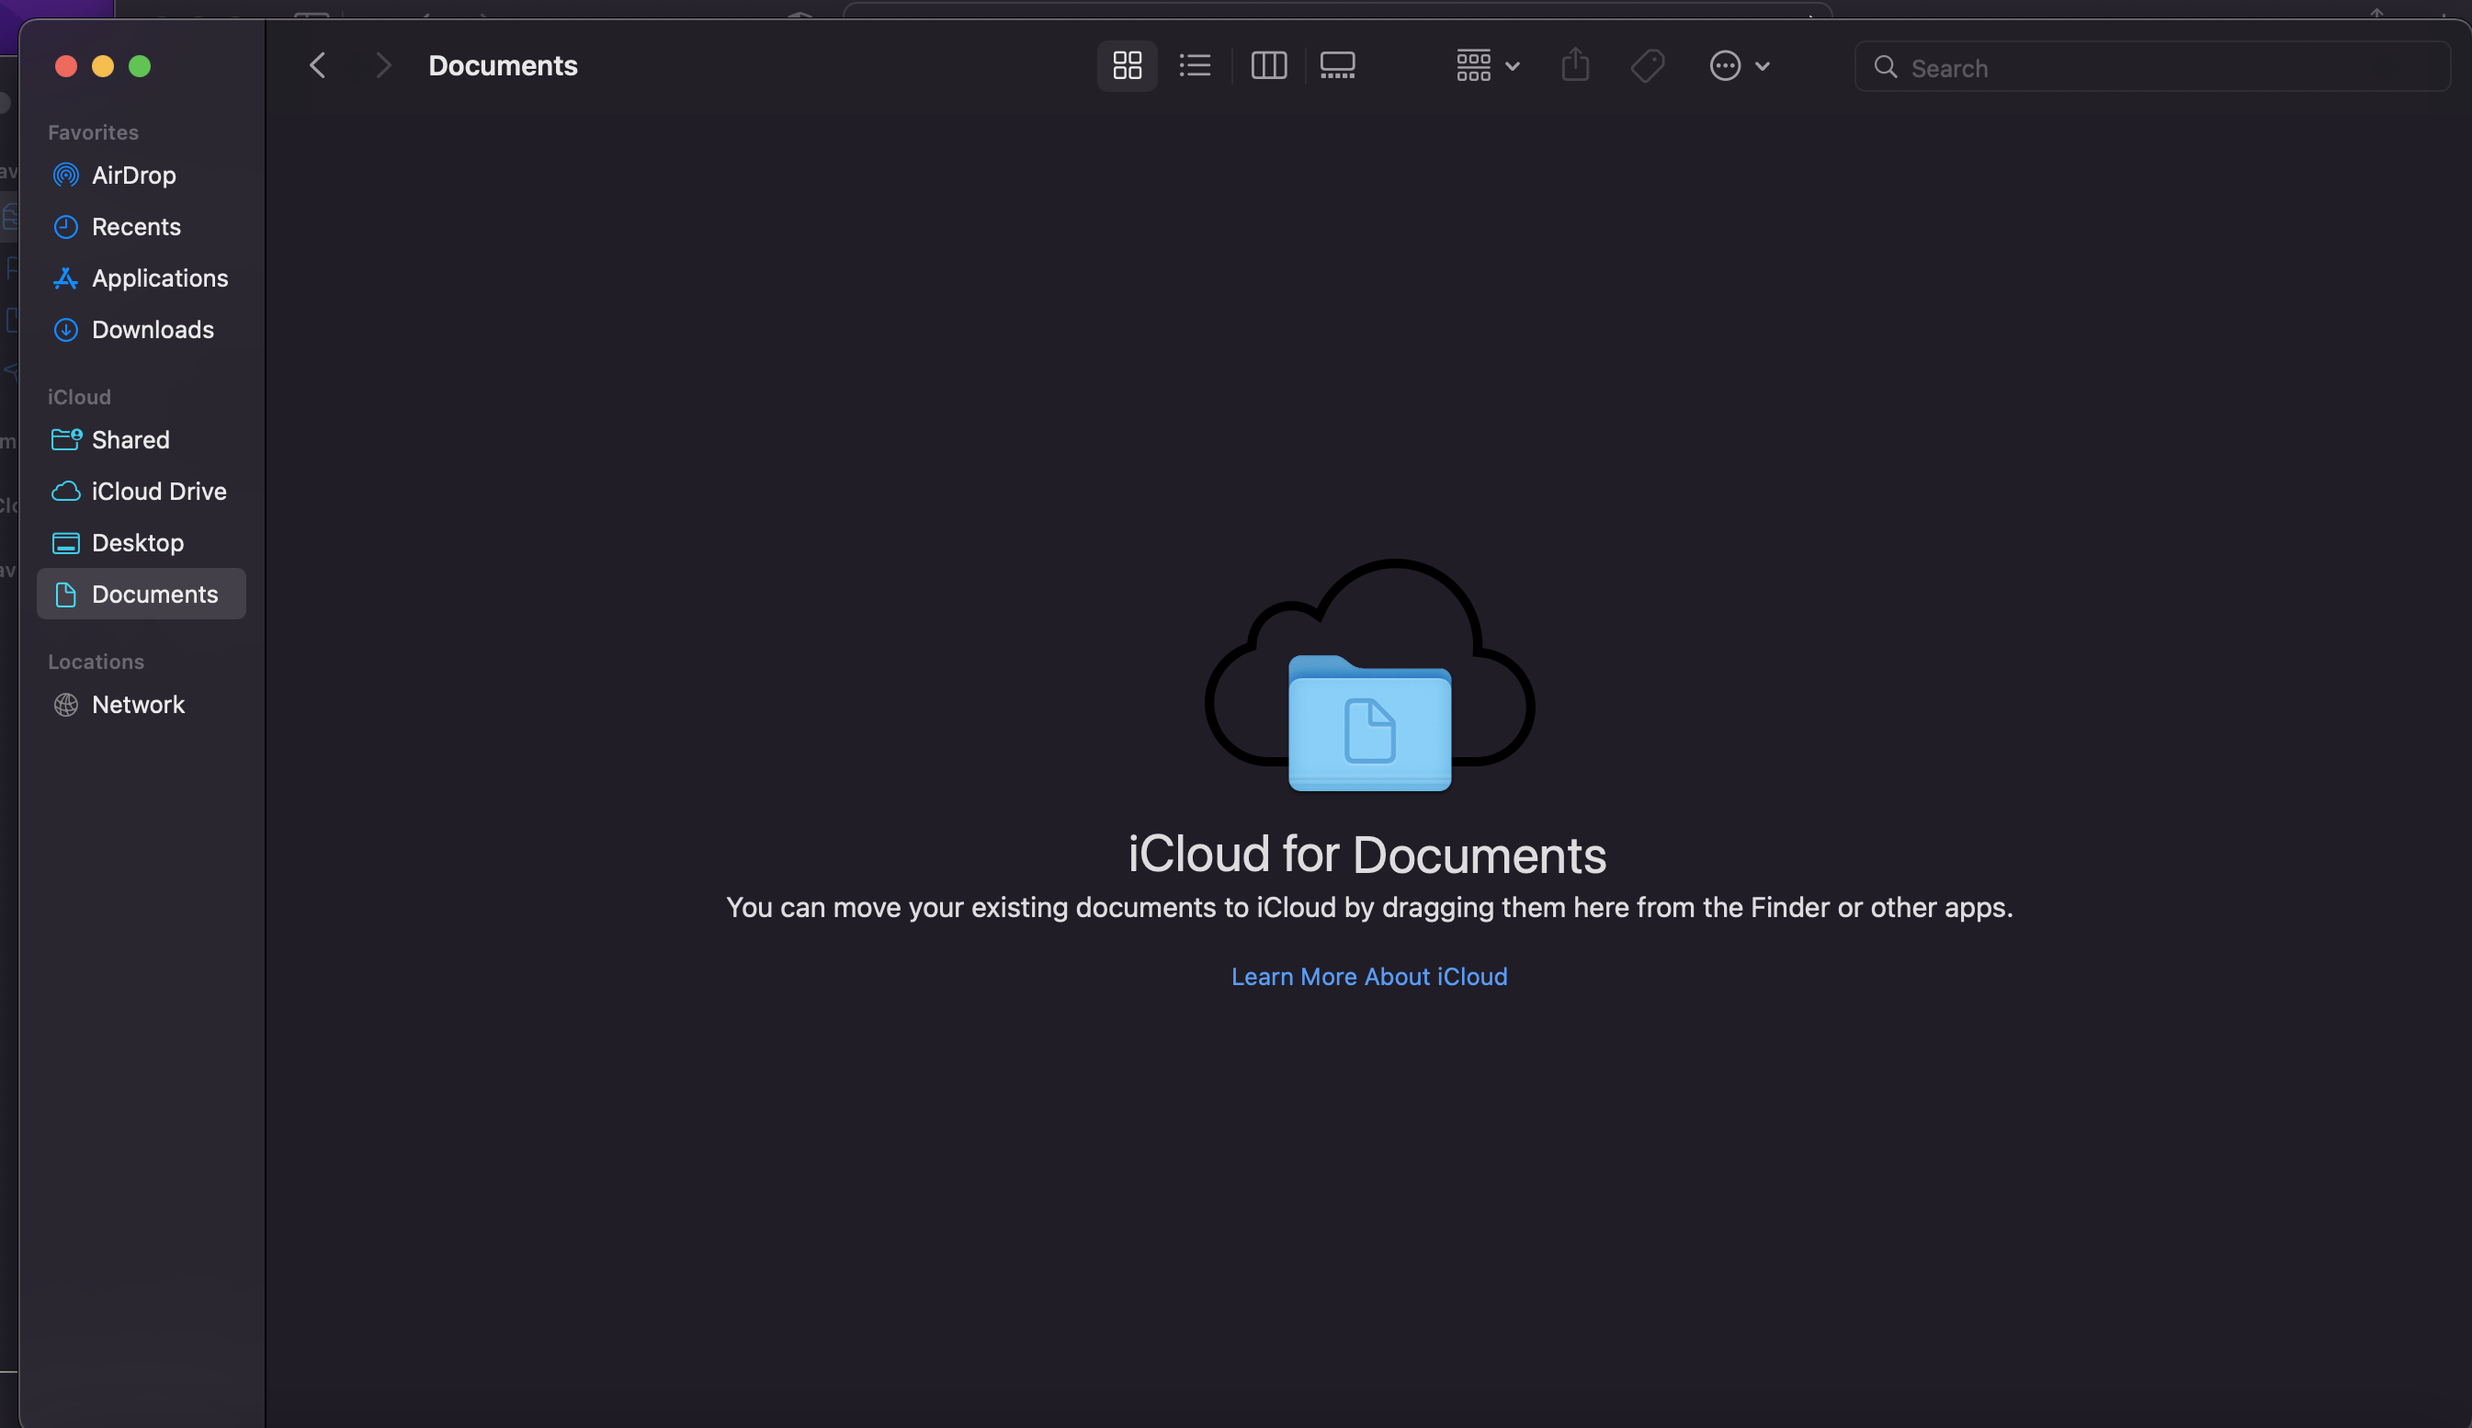Open the Action (ellipsis) menu
Screen dimensions: 2472x1428
[x=1739, y=66]
